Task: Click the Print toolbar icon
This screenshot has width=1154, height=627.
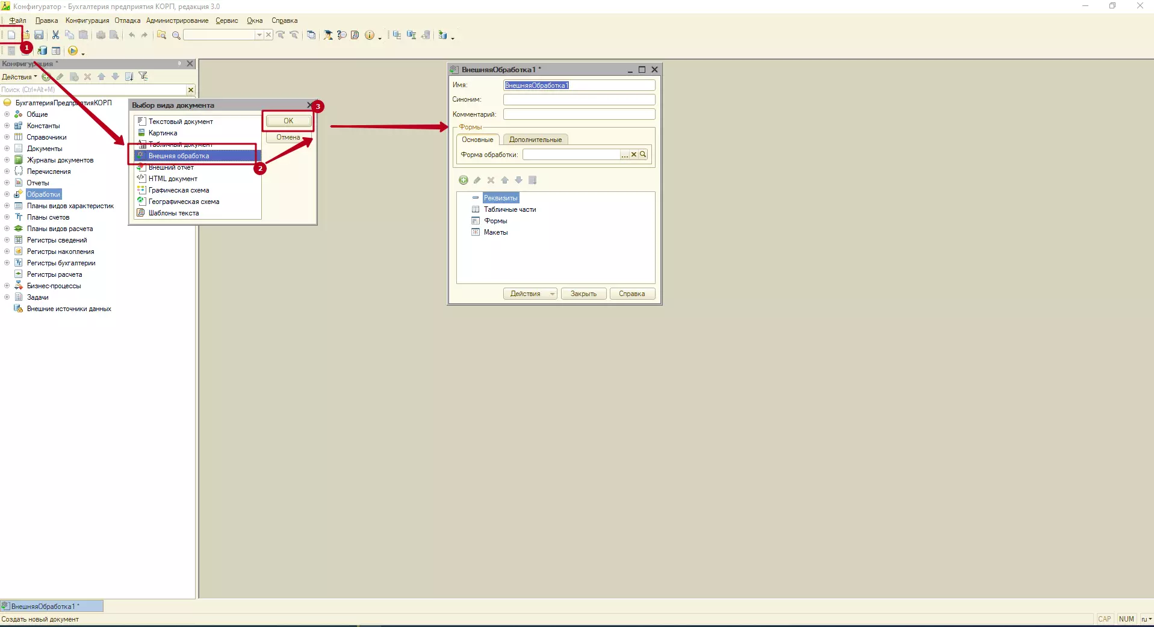Action: [101, 35]
